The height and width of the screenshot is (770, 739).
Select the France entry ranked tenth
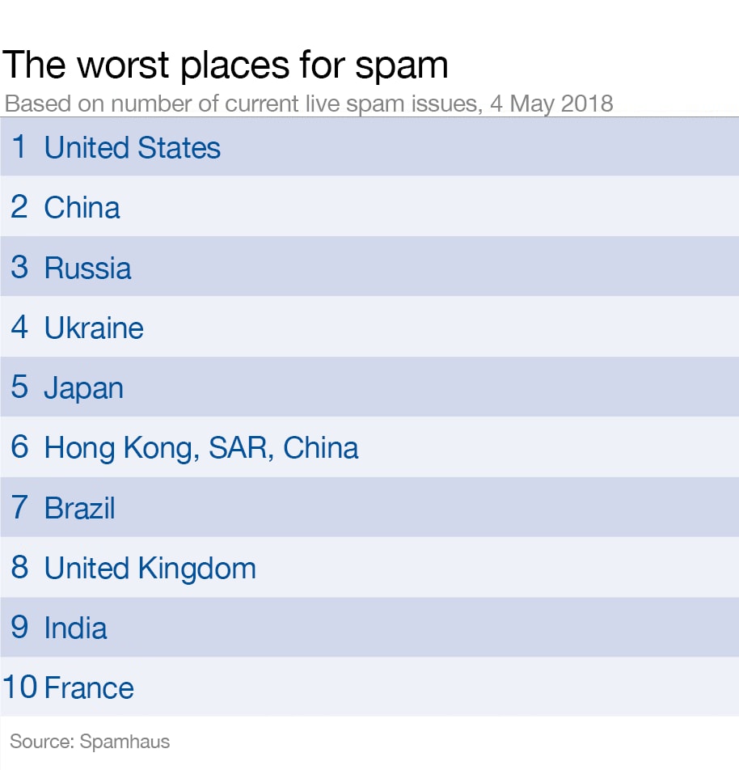click(x=369, y=687)
